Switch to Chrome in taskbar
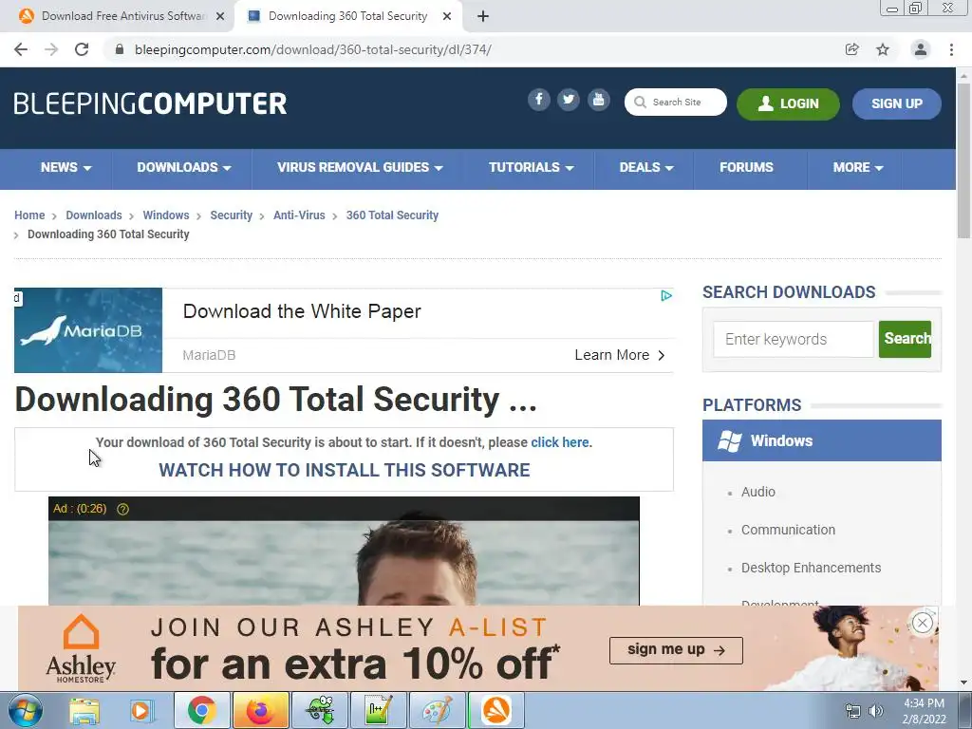972x729 pixels. pos(201,710)
